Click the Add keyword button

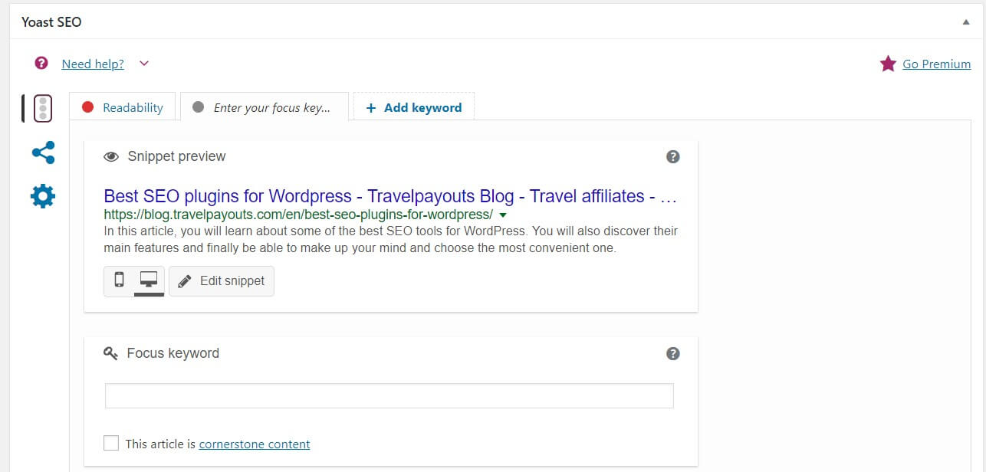pyautogui.click(x=414, y=107)
